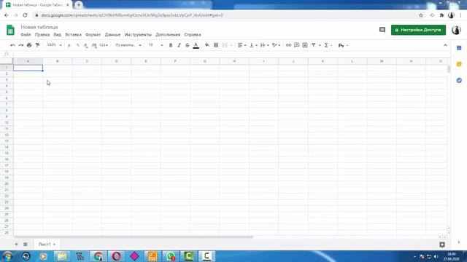Bookmark this page with star icon
Image resolution: width=467 pixels, height=262 pixels.
tap(420, 15)
